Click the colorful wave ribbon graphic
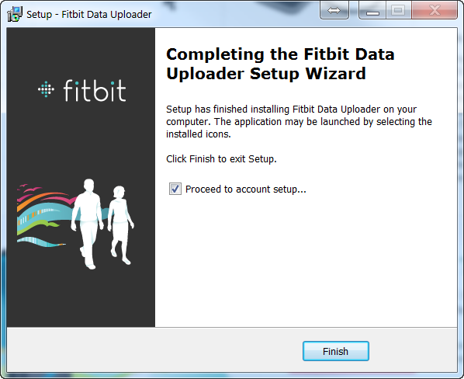The height and width of the screenshot is (379, 464). click(x=44, y=217)
